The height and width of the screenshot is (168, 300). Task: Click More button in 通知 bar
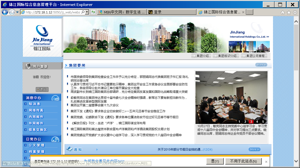254,149
